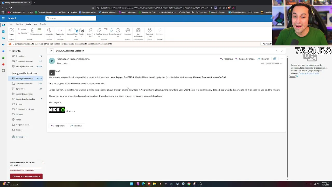Click the Buscar search field

pyautogui.click(x=71, y=18)
